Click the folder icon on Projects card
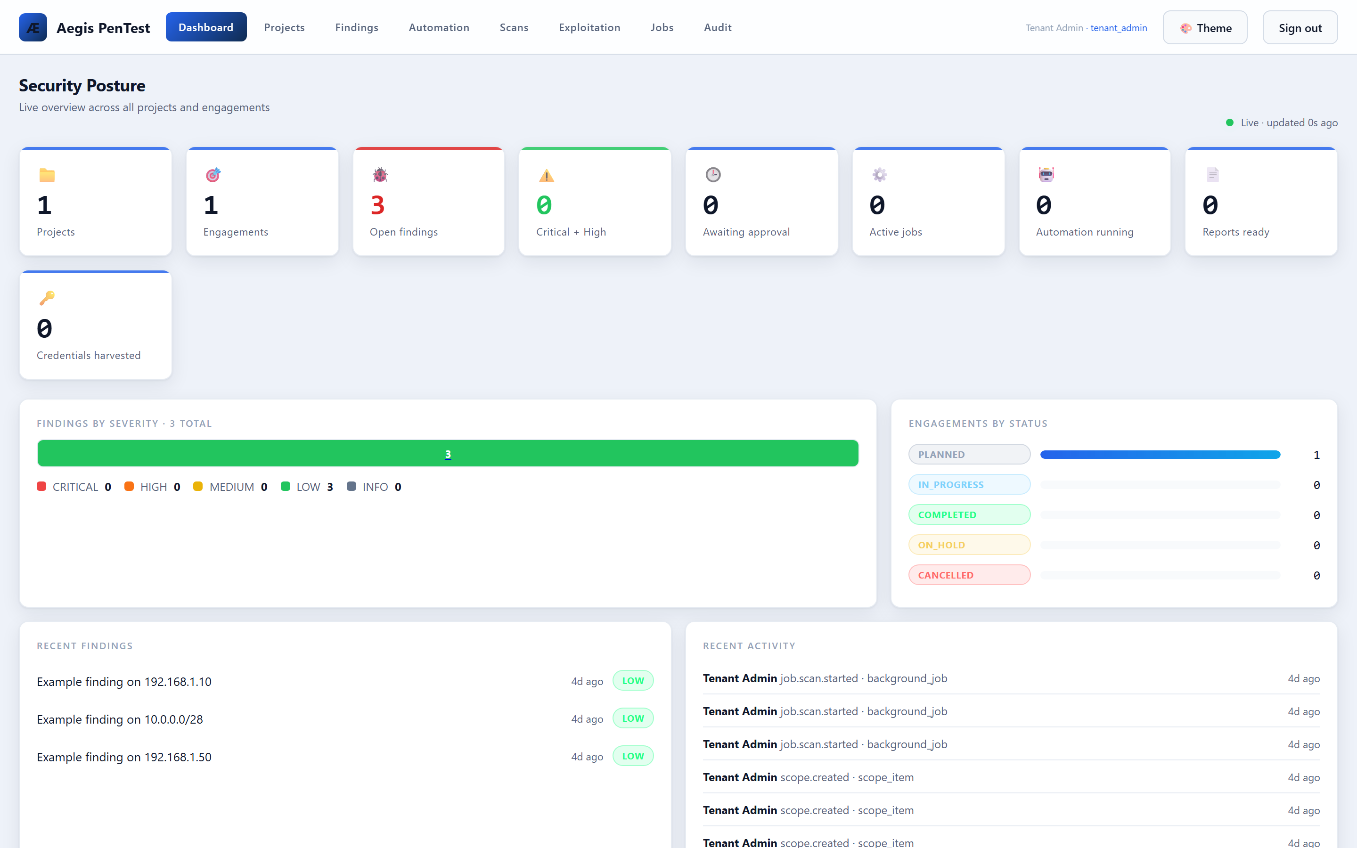 pyautogui.click(x=47, y=175)
